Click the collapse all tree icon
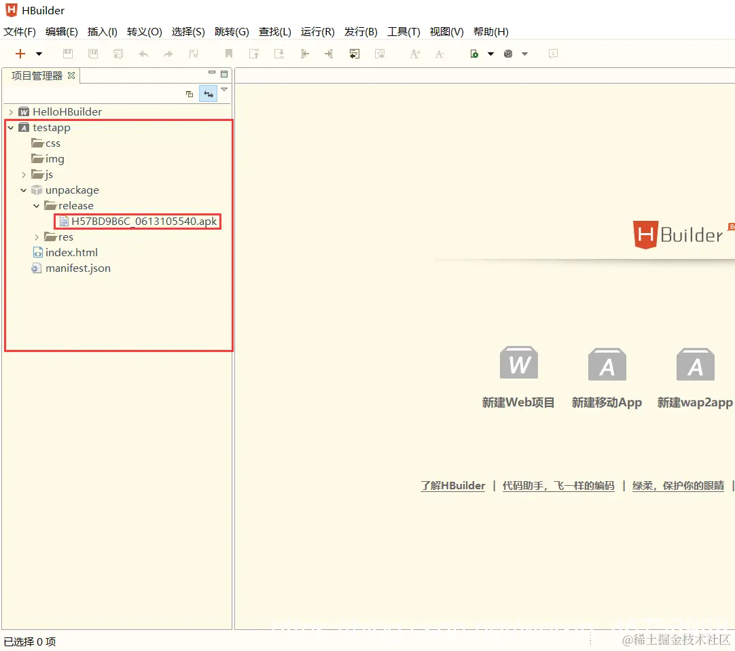 point(190,94)
